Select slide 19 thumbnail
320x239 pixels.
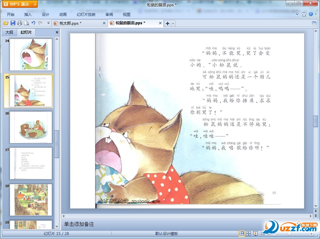(31, 225)
